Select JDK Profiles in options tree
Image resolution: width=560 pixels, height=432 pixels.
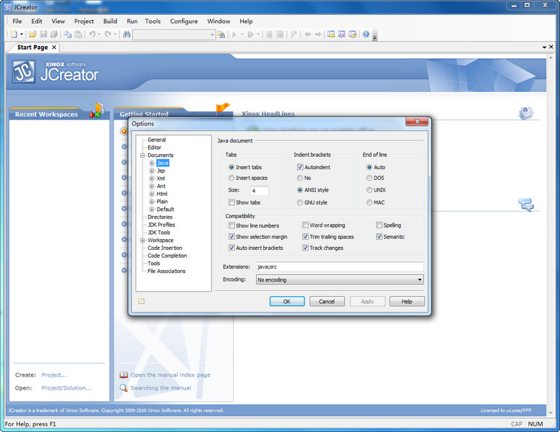(161, 225)
